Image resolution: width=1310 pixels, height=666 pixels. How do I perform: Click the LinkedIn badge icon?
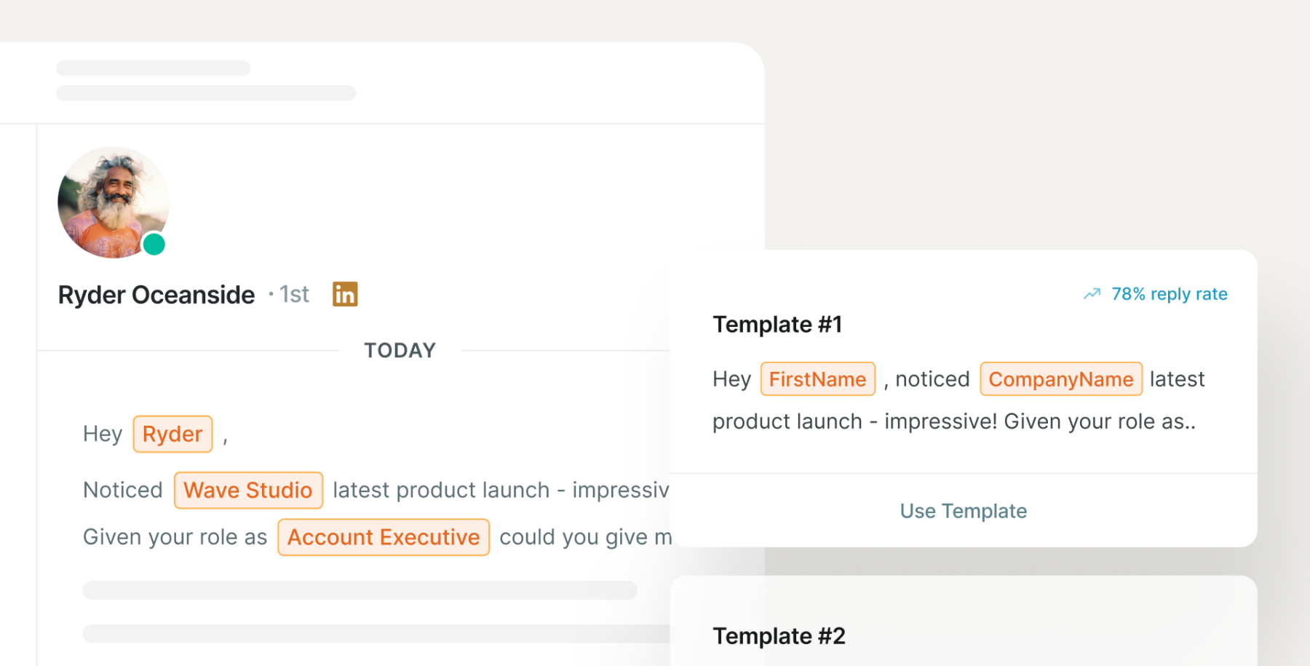pyautogui.click(x=345, y=293)
